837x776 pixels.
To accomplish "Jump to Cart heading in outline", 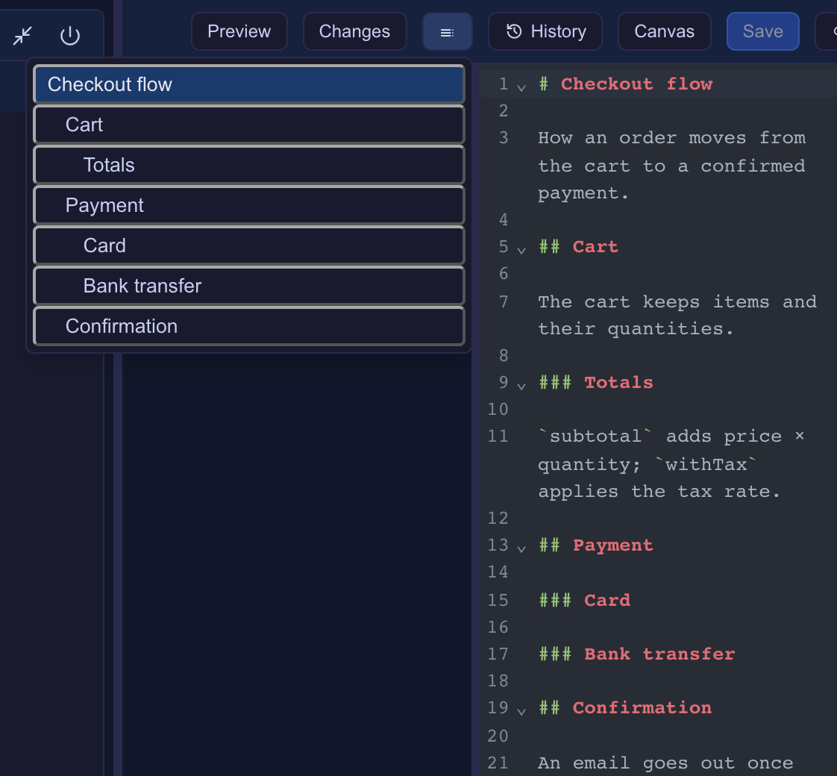I will [248, 125].
